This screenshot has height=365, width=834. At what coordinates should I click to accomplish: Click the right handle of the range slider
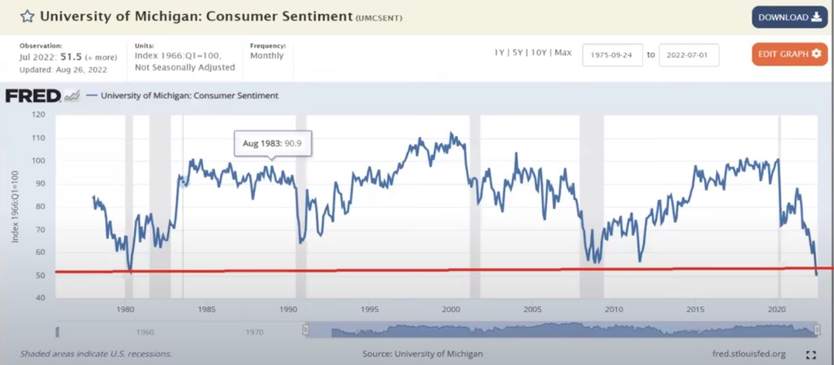tap(817, 329)
